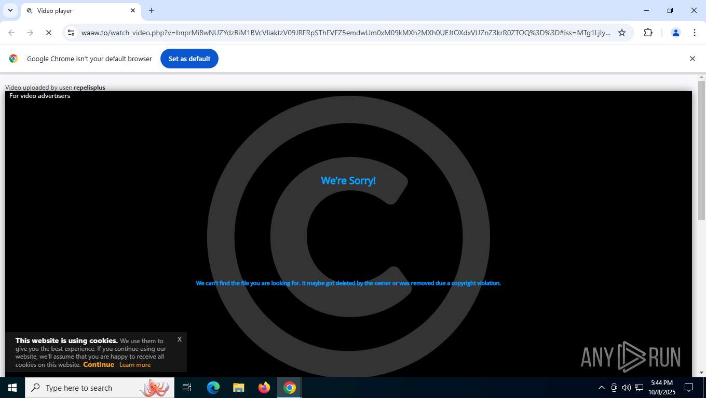Open the notification center icon
Image resolution: width=706 pixels, height=398 pixels.
(x=689, y=388)
